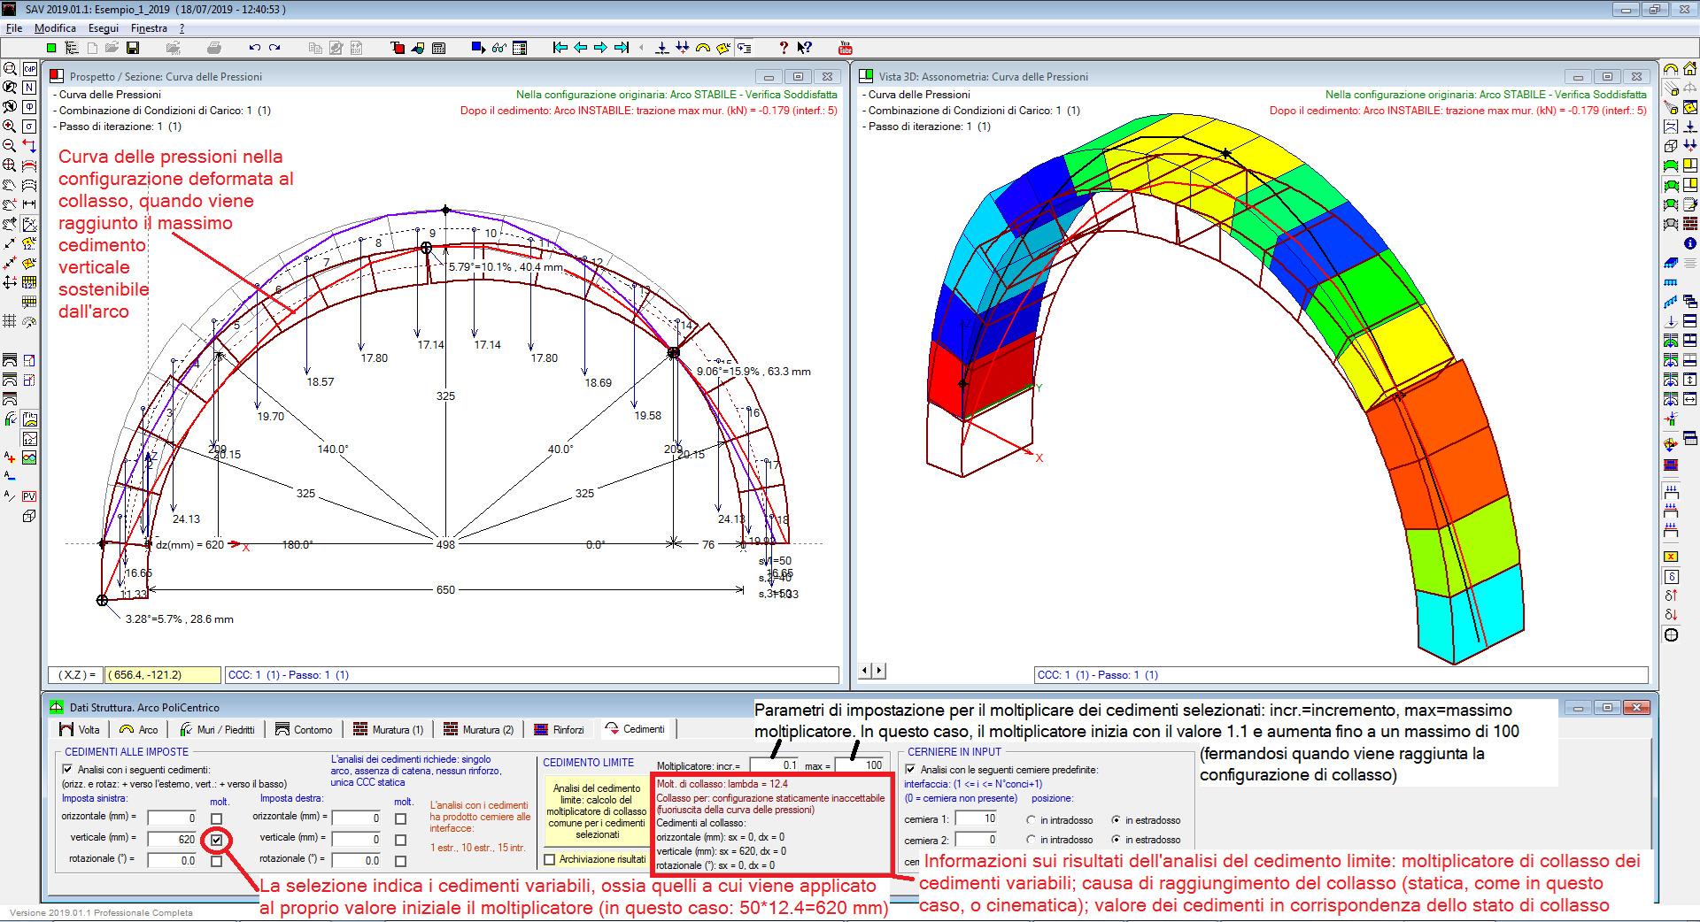Click the calculator icon in the toolbar

click(x=438, y=48)
